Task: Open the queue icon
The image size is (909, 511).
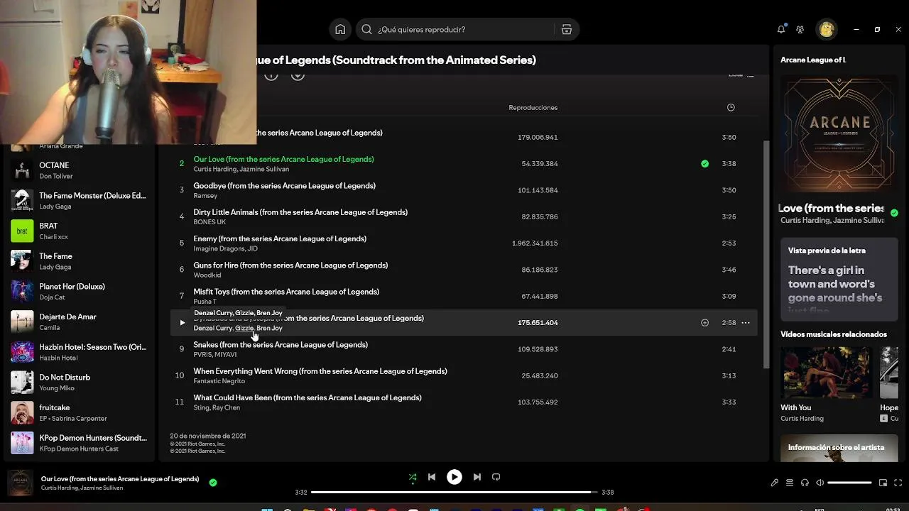Action: click(x=789, y=483)
